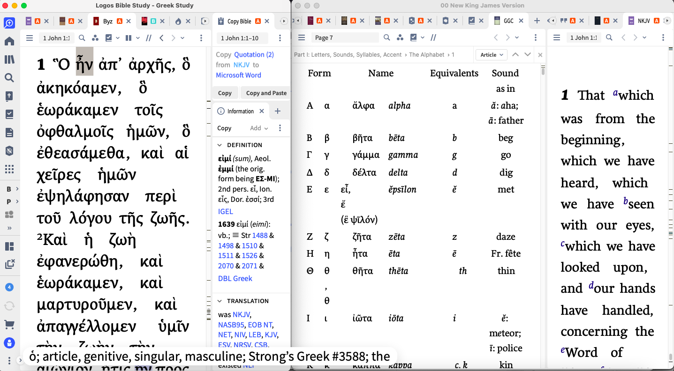This screenshot has width=674, height=371.
Task: Close the Information tab
Action: 262,111
